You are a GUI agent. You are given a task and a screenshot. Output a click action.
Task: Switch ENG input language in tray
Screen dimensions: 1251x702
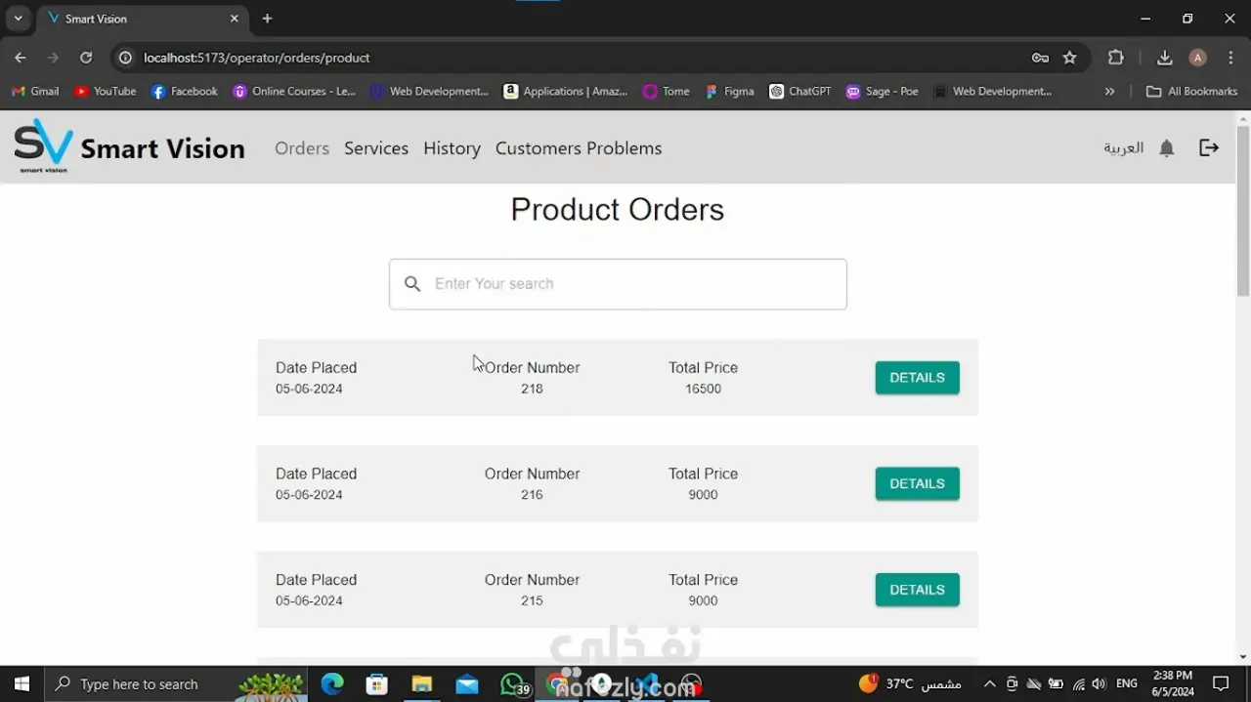(1127, 683)
